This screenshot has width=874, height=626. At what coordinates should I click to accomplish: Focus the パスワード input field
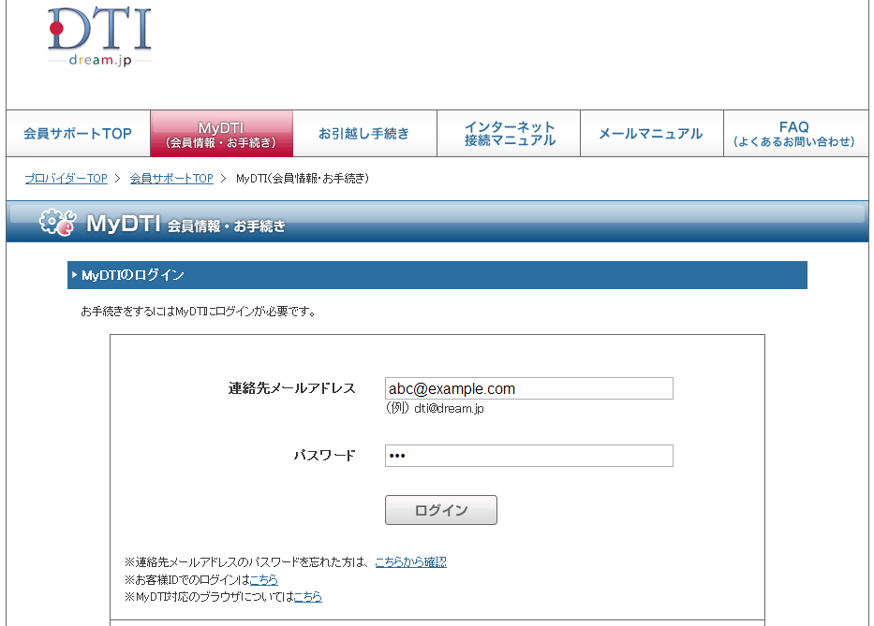[529, 456]
